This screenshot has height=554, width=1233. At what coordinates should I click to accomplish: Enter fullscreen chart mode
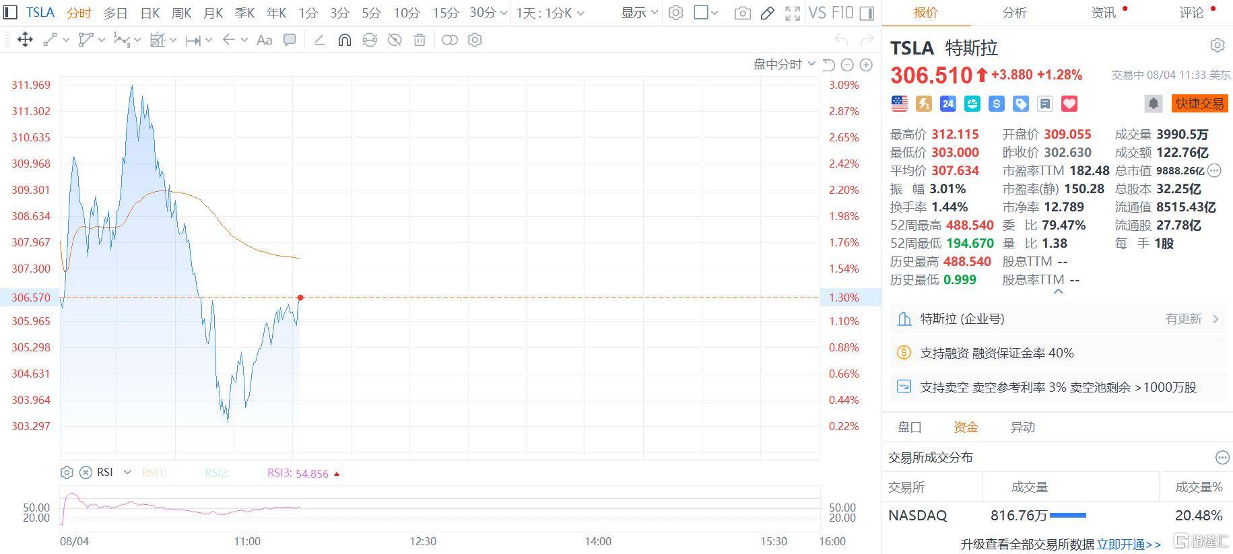(x=793, y=13)
